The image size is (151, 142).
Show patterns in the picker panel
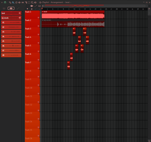4,8
